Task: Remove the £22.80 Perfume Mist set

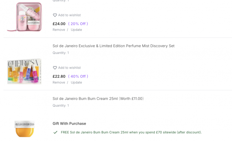Action: [59, 82]
